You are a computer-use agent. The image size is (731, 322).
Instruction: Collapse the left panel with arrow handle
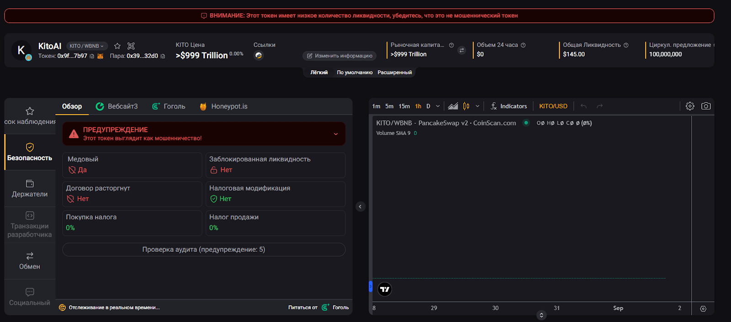pos(360,207)
